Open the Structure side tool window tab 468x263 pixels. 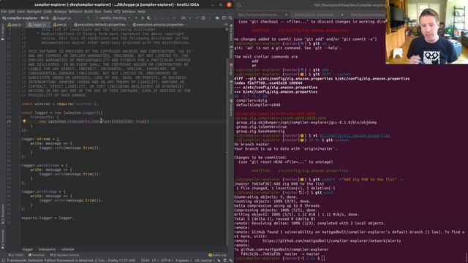coord(3,214)
